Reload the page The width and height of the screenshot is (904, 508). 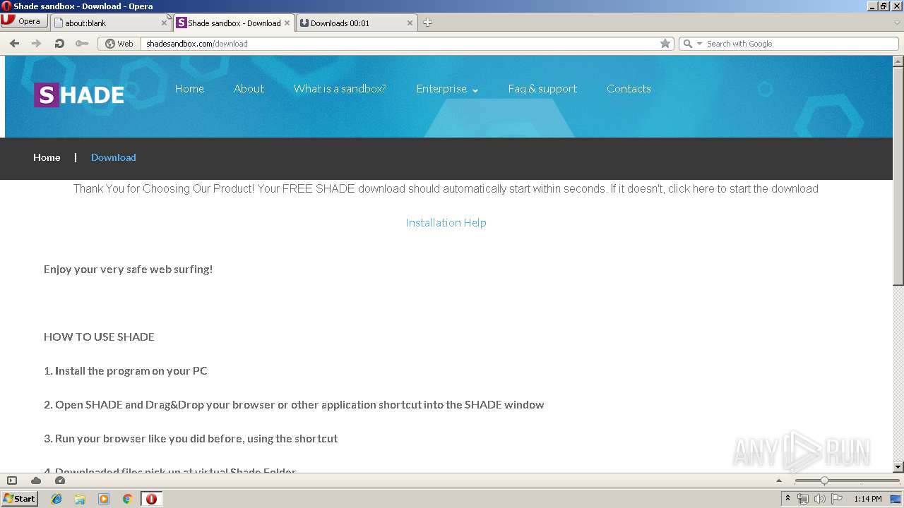(x=59, y=43)
